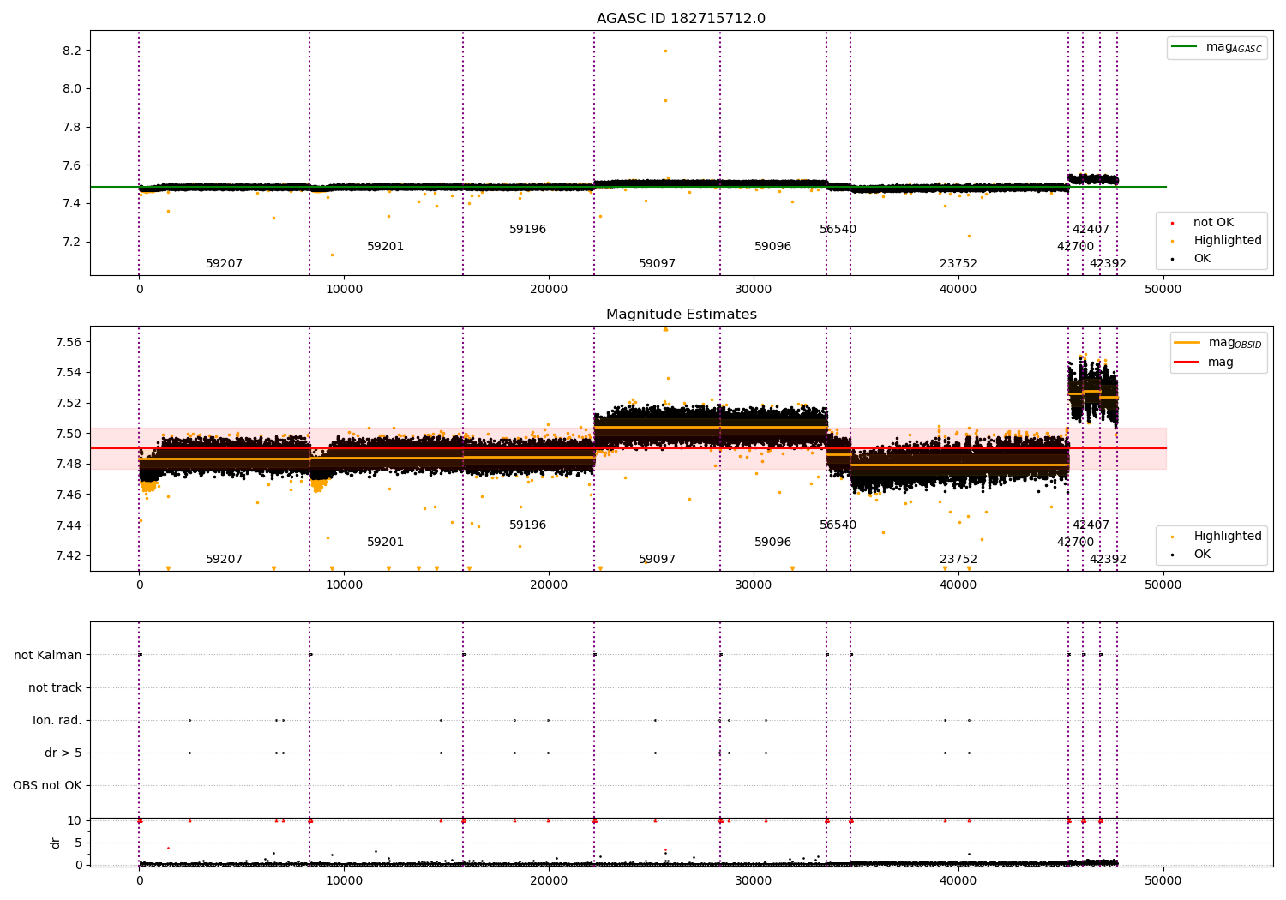Select the mag AGASC green line legend entry
The image size is (1286, 900).
point(1217,48)
